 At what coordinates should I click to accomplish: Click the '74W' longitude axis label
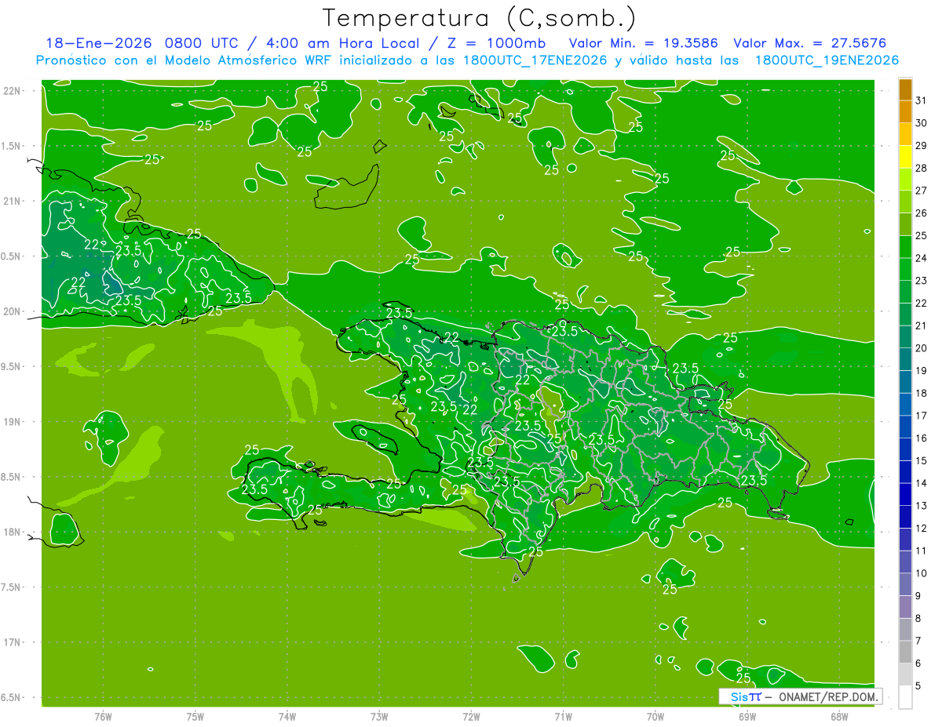tap(287, 717)
